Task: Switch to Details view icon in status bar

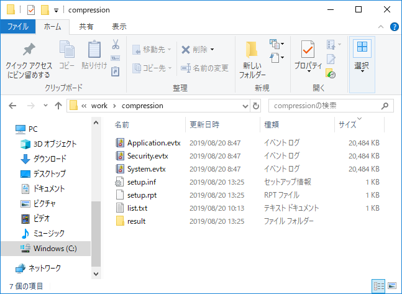Action: [378, 286]
